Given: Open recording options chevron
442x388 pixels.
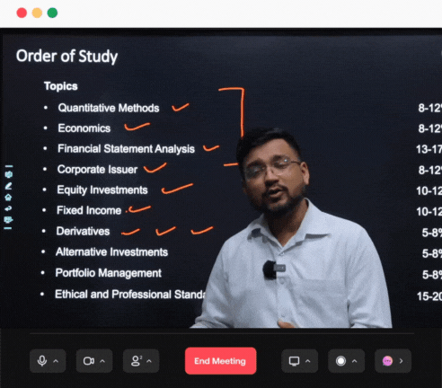Looking at the screenshot, I should (355, 361).
